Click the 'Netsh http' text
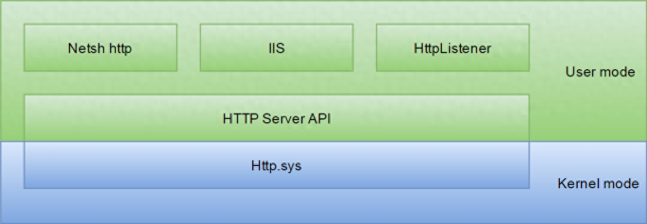Viewport: 647px width, 224px height. click(x=100, y=48)
